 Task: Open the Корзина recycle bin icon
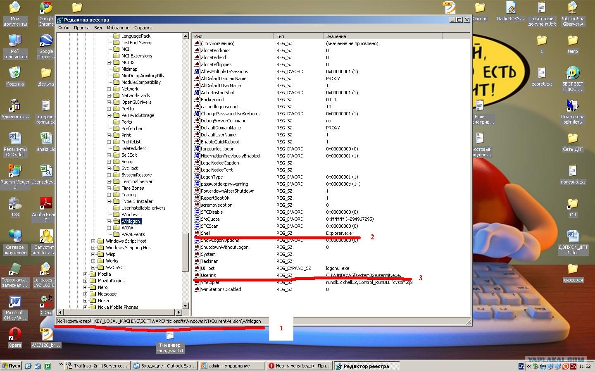[15, 76]
